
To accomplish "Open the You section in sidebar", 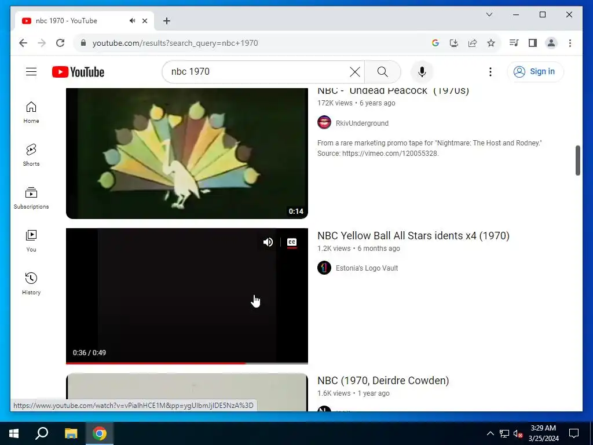I will (x=31, y=240).
